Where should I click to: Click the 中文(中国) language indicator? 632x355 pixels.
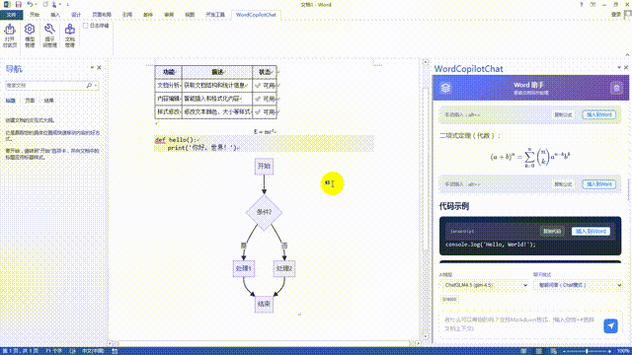click(93, 351)
